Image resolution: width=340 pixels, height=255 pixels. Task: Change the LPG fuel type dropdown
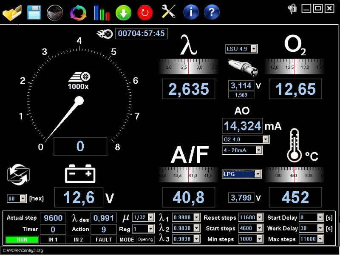[242, 174]
